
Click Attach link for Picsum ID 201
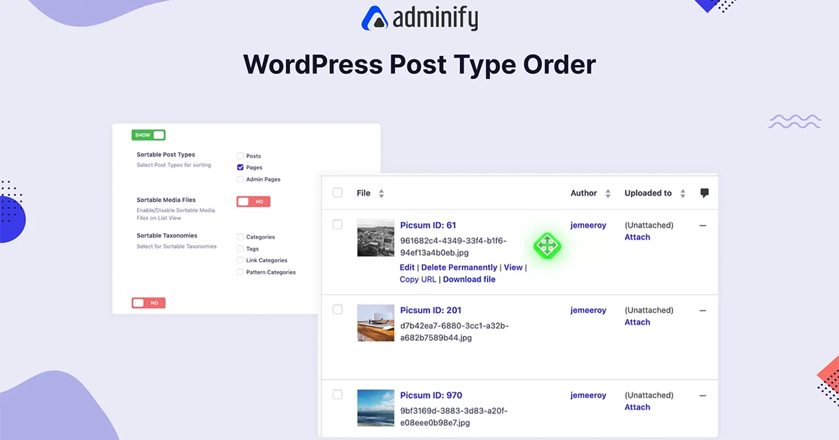637,322
